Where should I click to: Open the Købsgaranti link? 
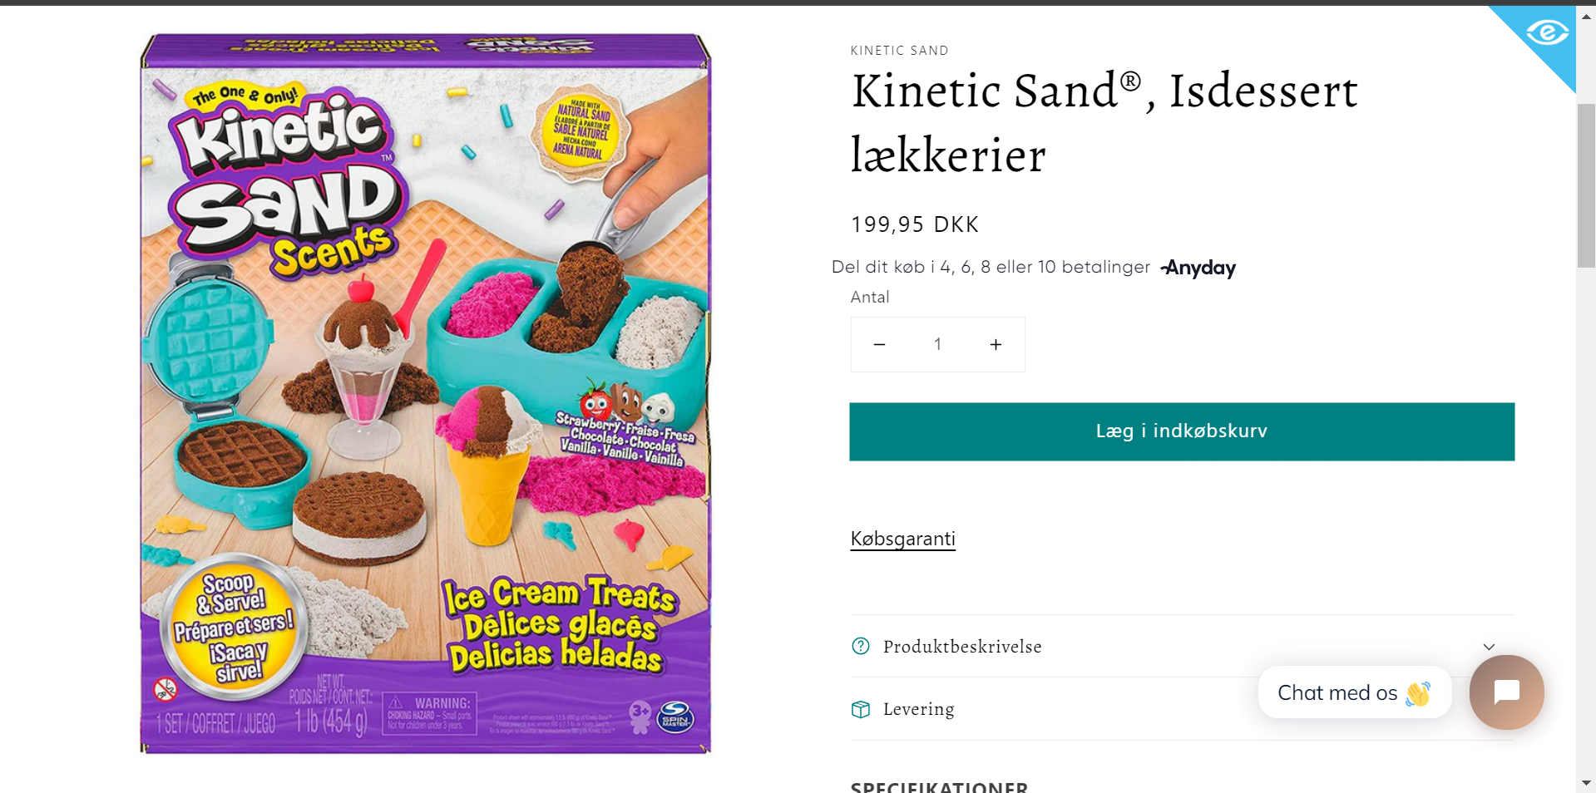click(x=902, y=539)
